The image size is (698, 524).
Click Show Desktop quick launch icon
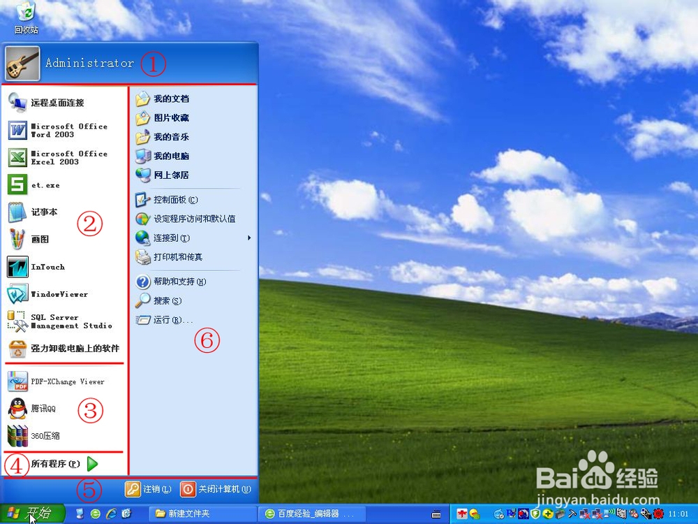pos(80,514)
